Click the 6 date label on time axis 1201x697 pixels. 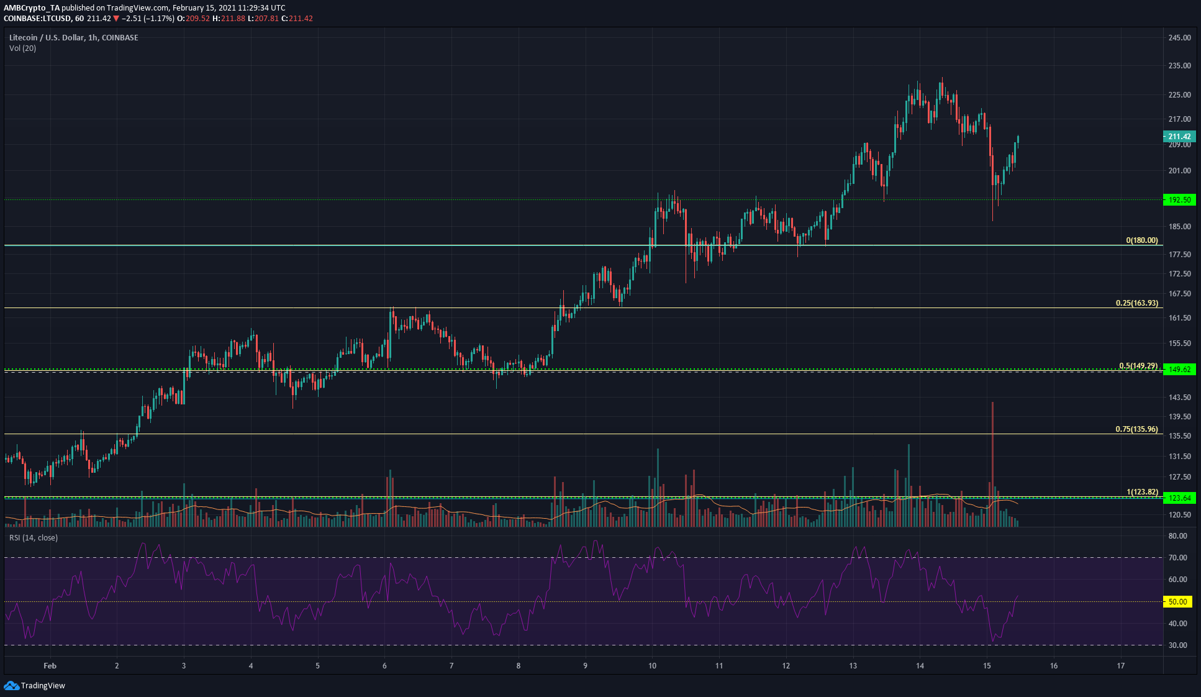(384, 666)
